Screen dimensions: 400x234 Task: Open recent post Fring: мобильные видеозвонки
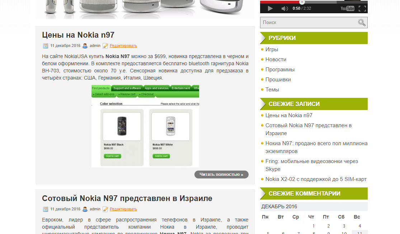tap(311, 165)
